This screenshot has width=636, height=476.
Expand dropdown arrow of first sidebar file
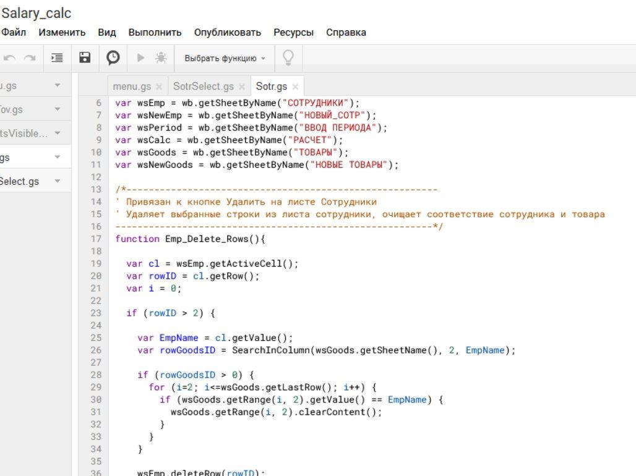click(57, 85)
